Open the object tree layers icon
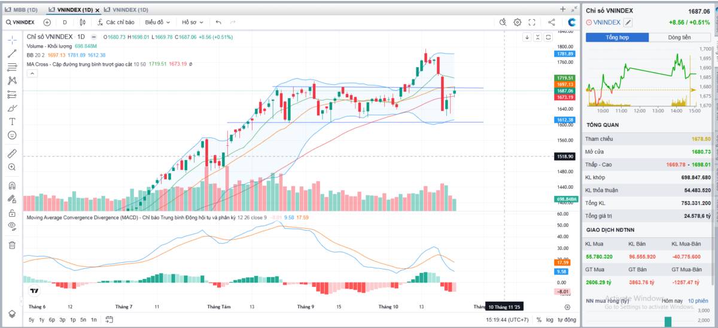This screenshot has height=328, width=718. (12, 314)
